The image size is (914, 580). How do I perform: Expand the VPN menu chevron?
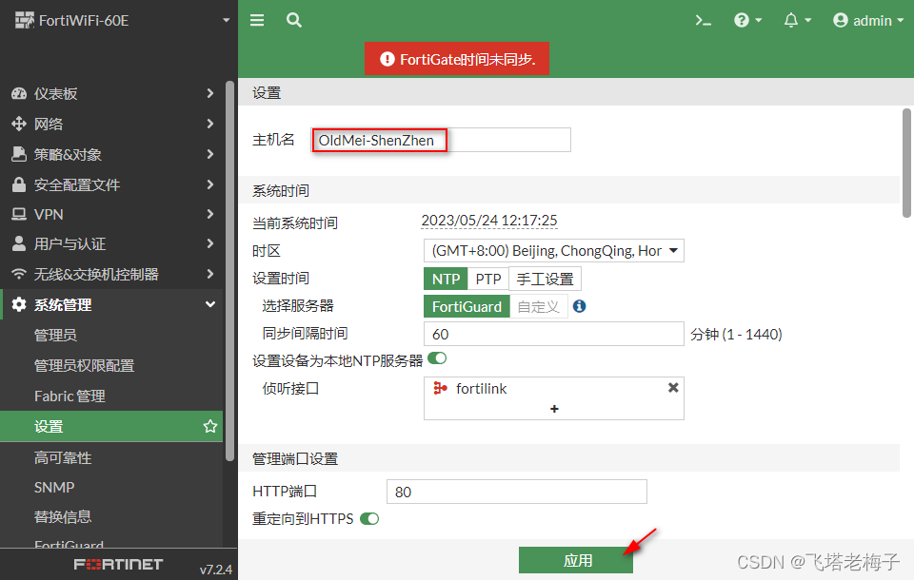[x=209, y=214]
